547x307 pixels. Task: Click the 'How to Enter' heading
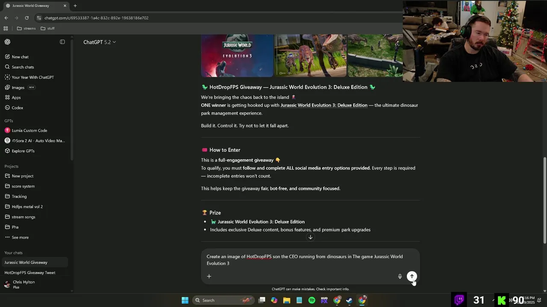[225, 150]
